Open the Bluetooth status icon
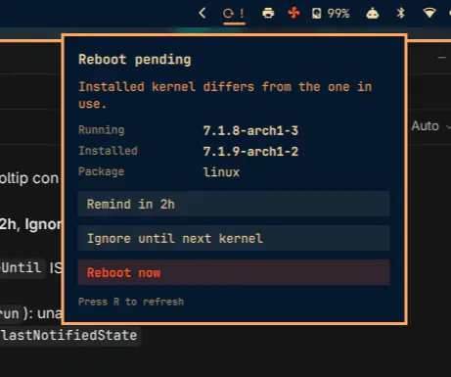The image size is (451, 377). 400,13
